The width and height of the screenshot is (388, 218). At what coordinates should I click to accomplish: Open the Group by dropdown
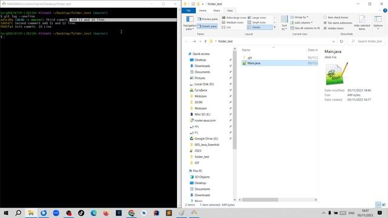(x=299, y=18)
